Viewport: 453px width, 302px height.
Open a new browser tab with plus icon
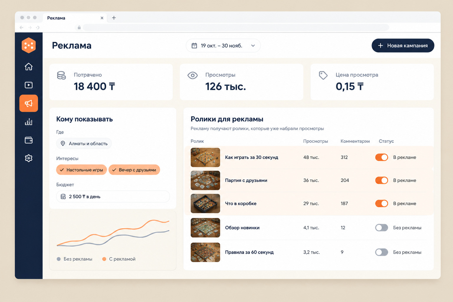[x=114, y=18]
